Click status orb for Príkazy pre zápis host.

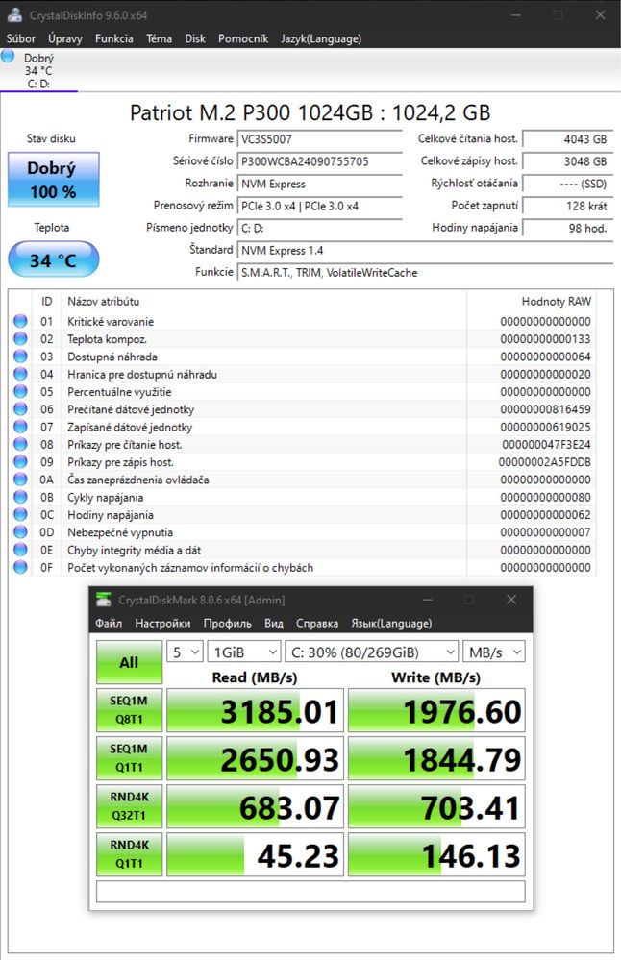[20, 461]
